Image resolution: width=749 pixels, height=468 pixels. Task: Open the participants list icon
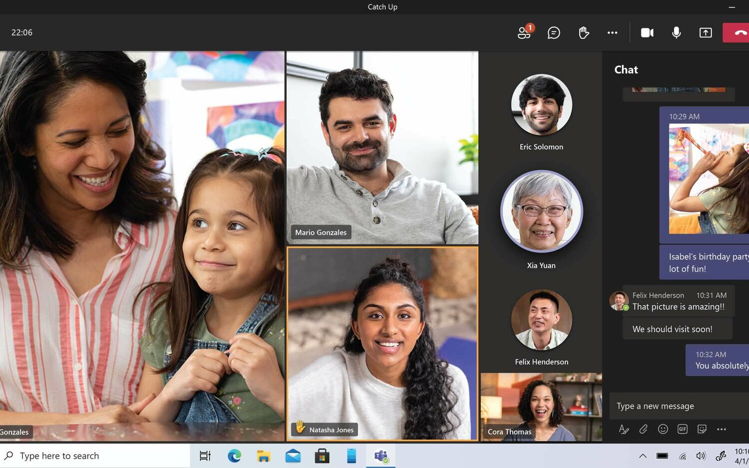click(524, 32)
